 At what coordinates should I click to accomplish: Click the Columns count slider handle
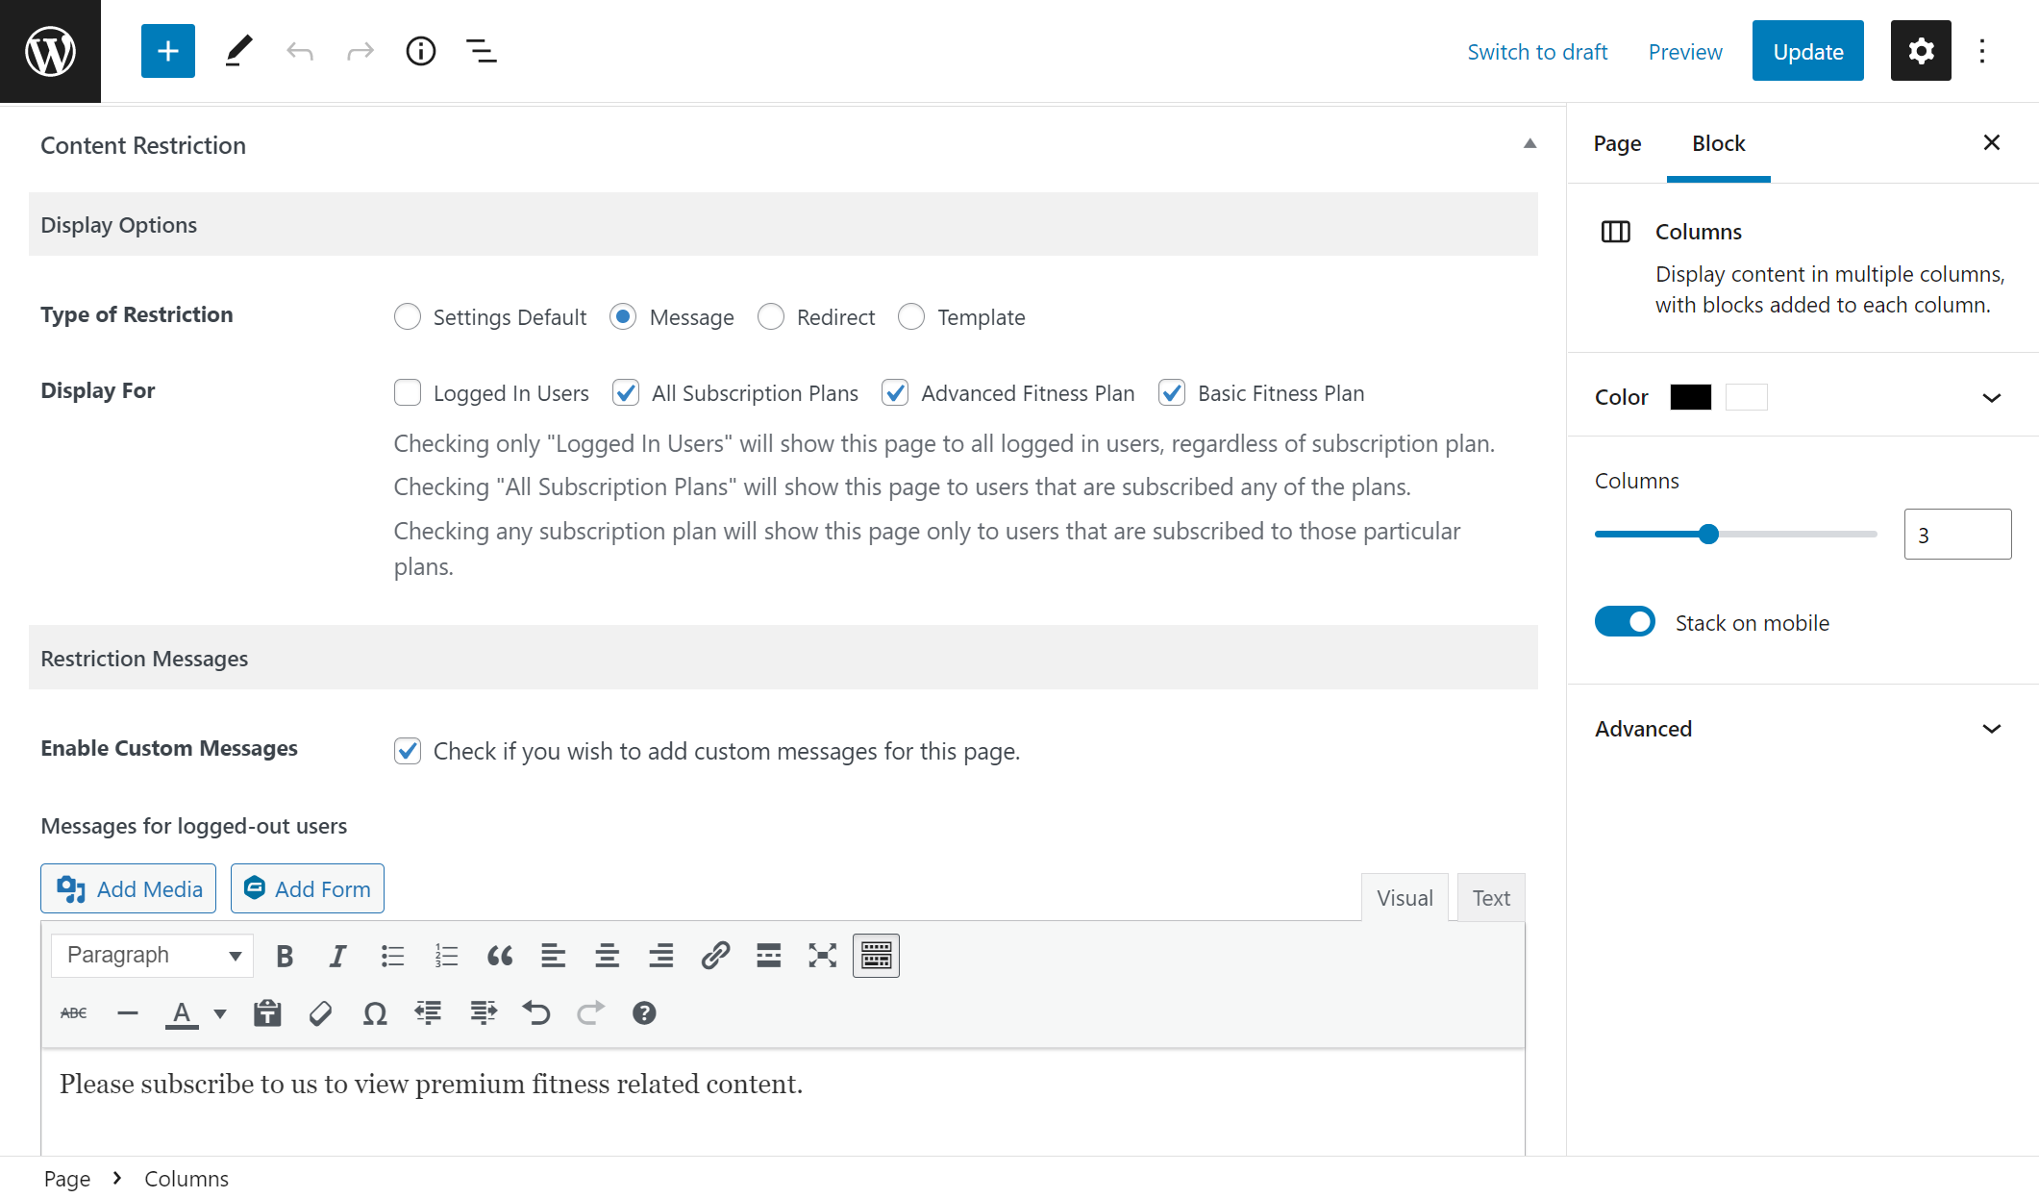(x=1708, y=535)
